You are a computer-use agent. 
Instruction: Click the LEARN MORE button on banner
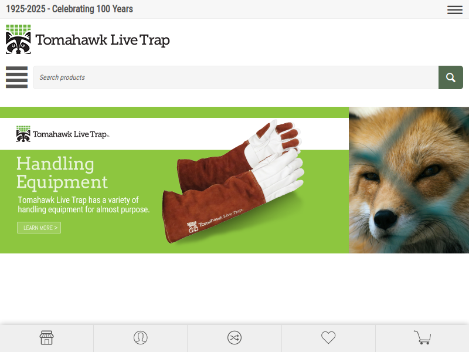point(39,228)
